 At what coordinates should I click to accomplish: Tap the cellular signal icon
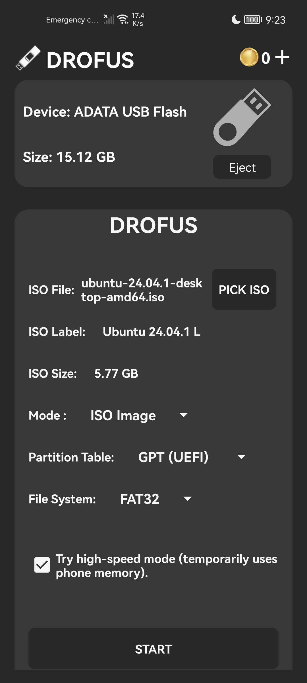tap(109, 19)
